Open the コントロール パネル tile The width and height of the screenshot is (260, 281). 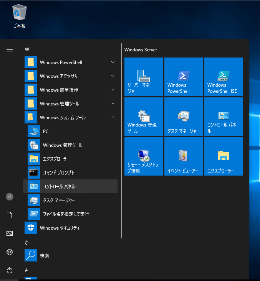click(224, 117)
